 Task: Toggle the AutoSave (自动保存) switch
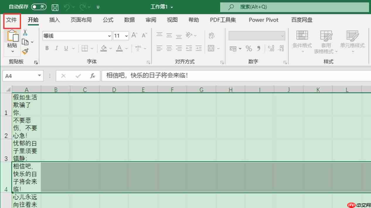pyautogui.click(x=39, y=7)
